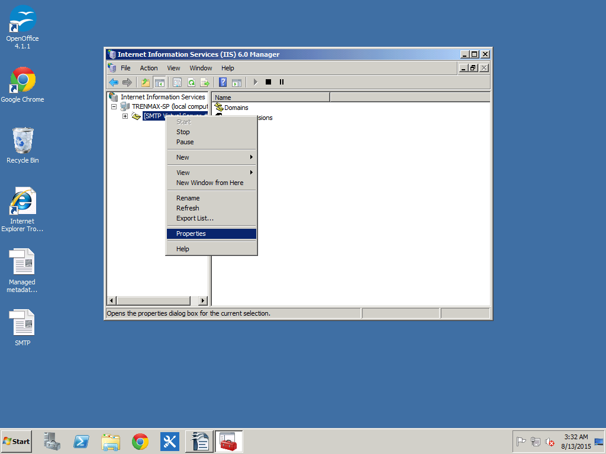Open the blue tools icon in taskbar

pyautogui.click(x=170, y=441)
